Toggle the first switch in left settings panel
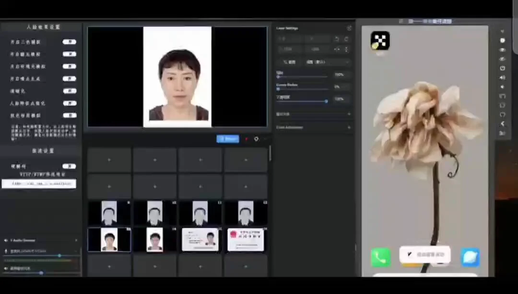This screenshot has height=294, width=518. coord(69,42)
